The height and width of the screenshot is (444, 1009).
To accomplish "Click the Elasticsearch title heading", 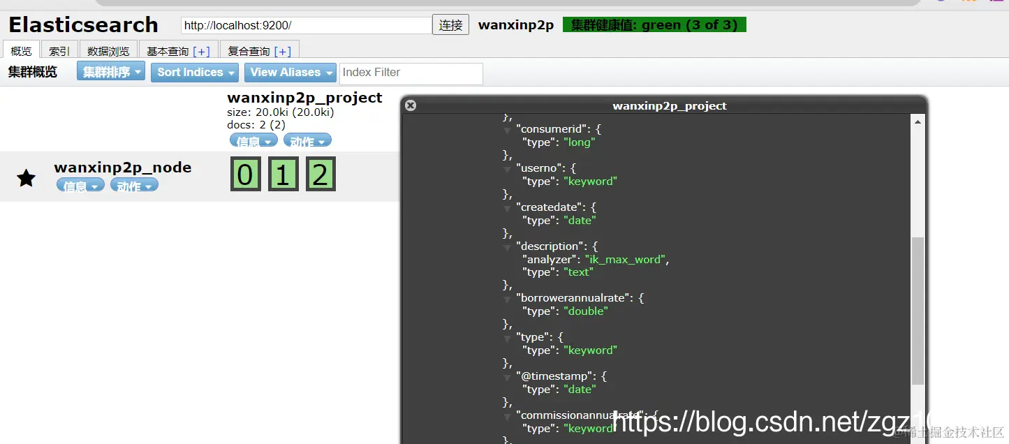I will tap(83, 24).
